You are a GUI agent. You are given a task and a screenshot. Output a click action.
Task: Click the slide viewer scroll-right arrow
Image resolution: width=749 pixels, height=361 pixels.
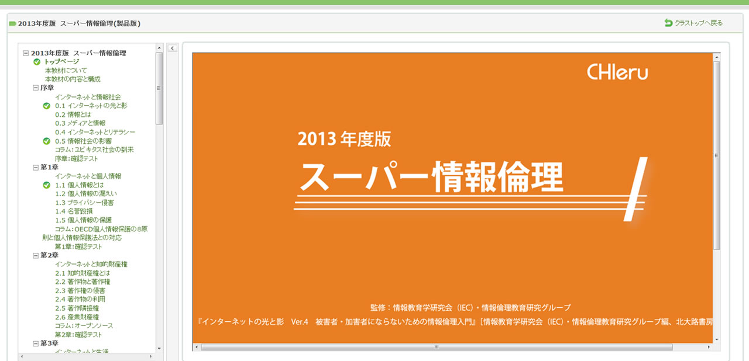(x=709, y=347)
